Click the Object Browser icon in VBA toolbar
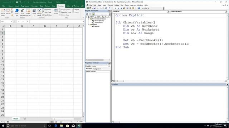This screenshot has width=229, height=128. click(133, 8)
